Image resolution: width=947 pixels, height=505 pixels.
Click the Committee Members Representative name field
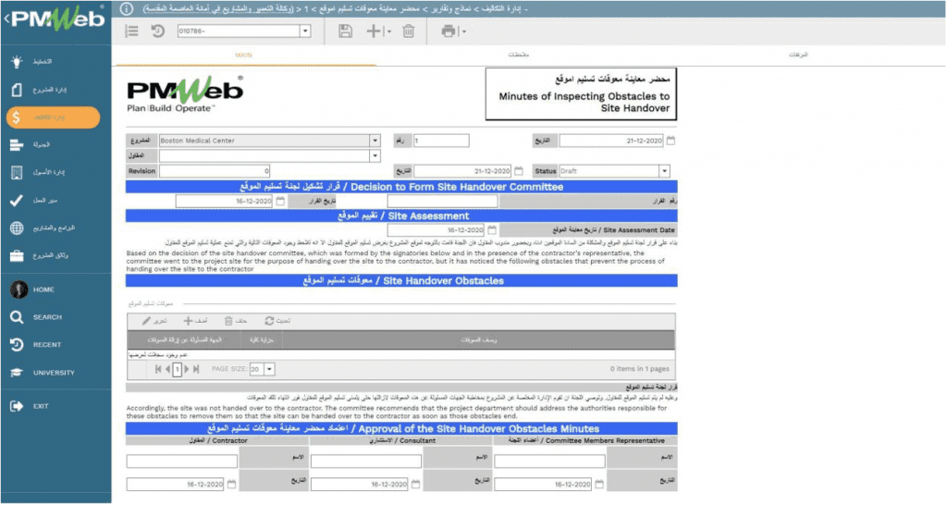pos(549,462)
